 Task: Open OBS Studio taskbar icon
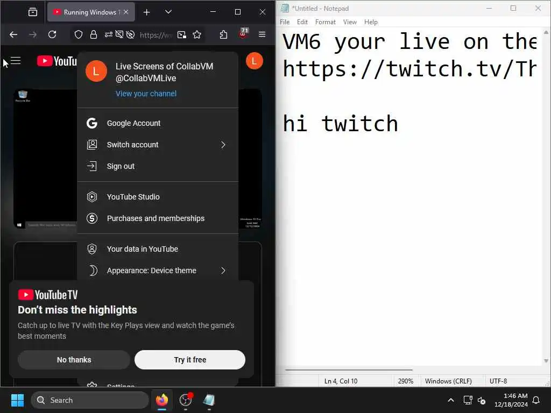click(x=186, y=400)
